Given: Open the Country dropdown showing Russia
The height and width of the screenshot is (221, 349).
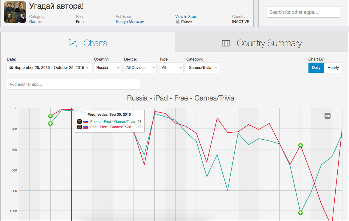Looking at the screenshot, I should click(x=107, y=68).
